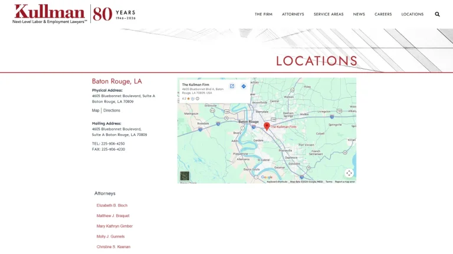Open map Terms link

329,182
